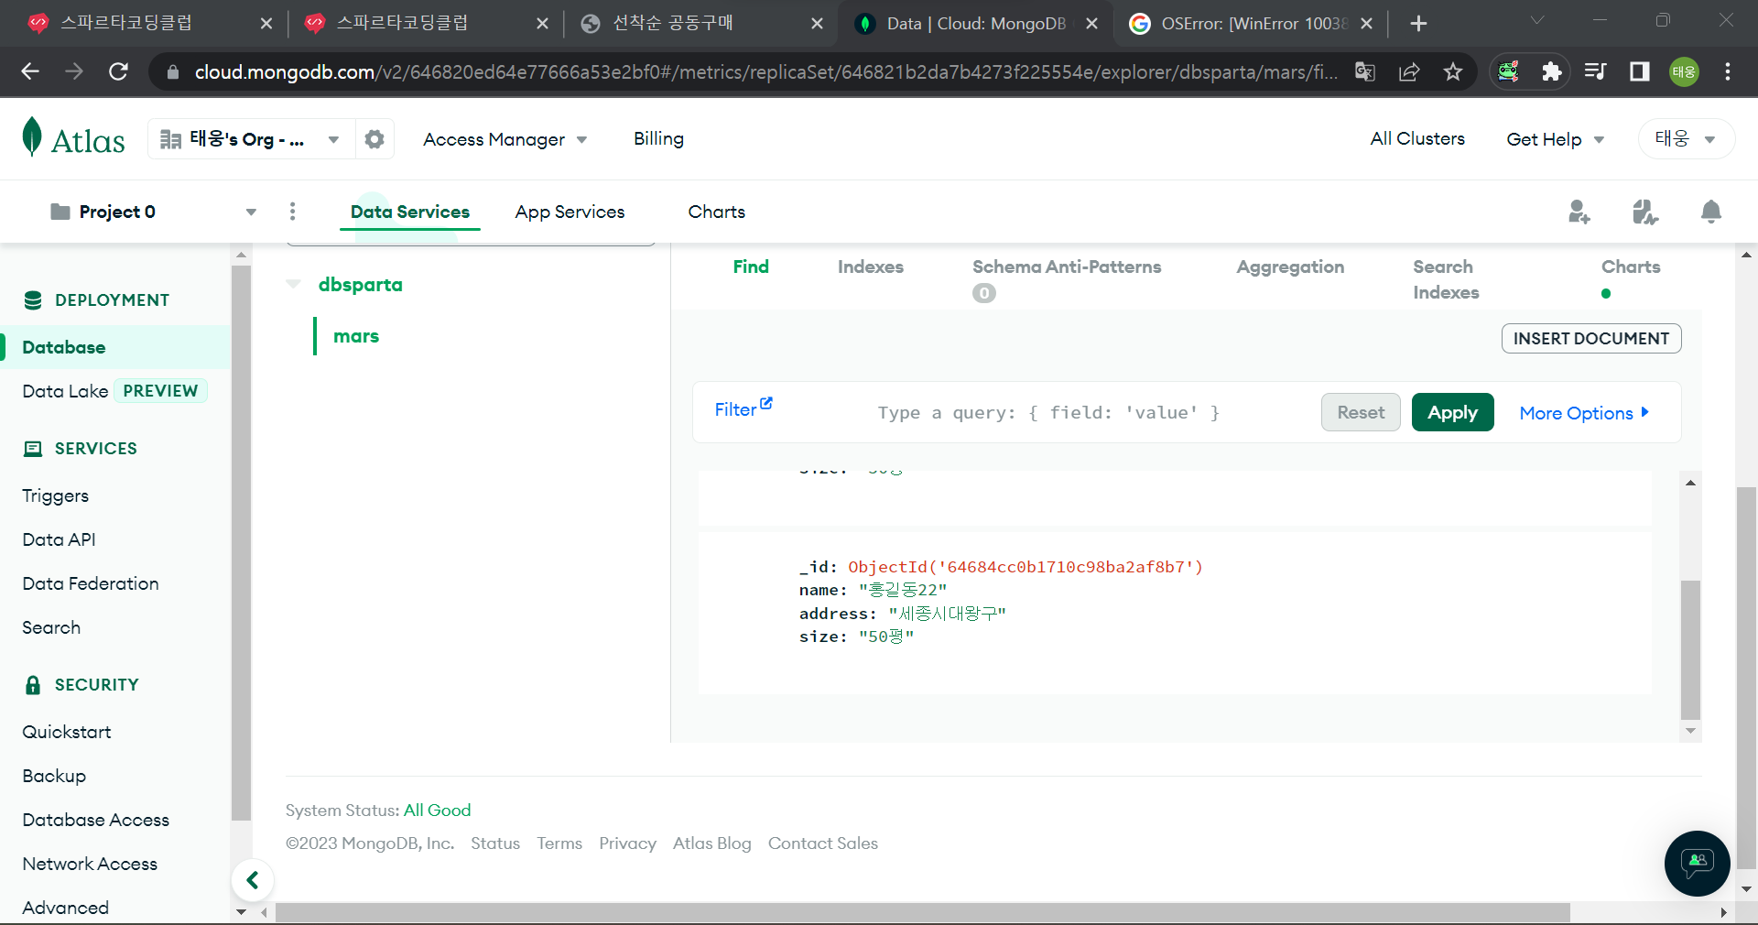This screenshot has height=925, width=1758.
Task: Open organization selector dropdown
Action: pyautogui.click(x=252, y=139)
